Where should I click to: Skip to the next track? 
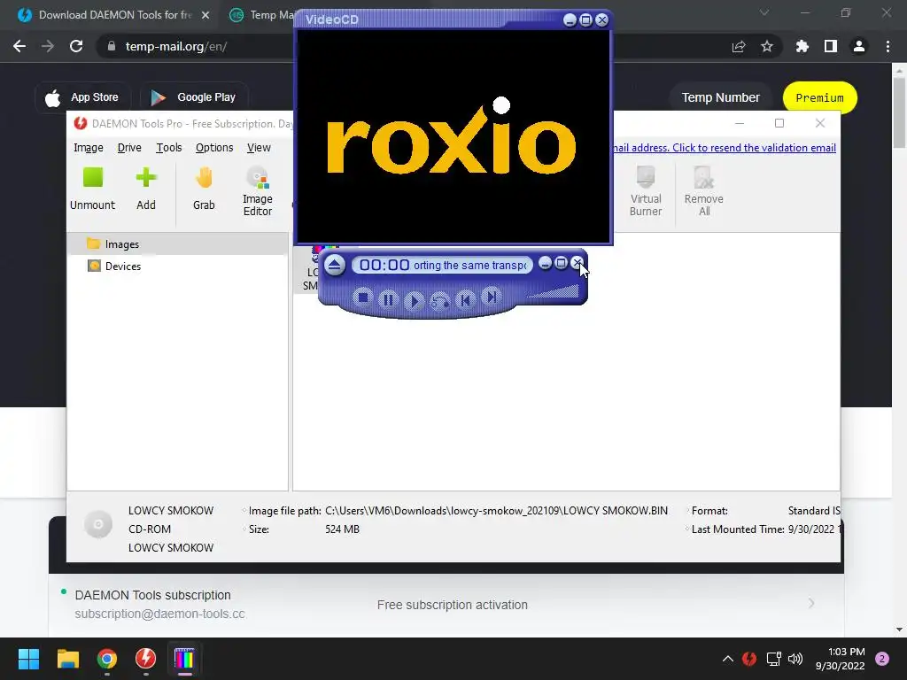[491, 297]
